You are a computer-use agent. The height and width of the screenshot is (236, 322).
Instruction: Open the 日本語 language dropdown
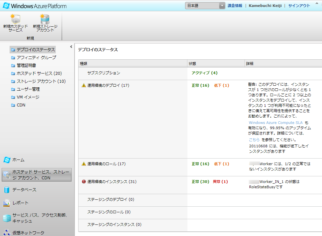[x=205, y=6]
